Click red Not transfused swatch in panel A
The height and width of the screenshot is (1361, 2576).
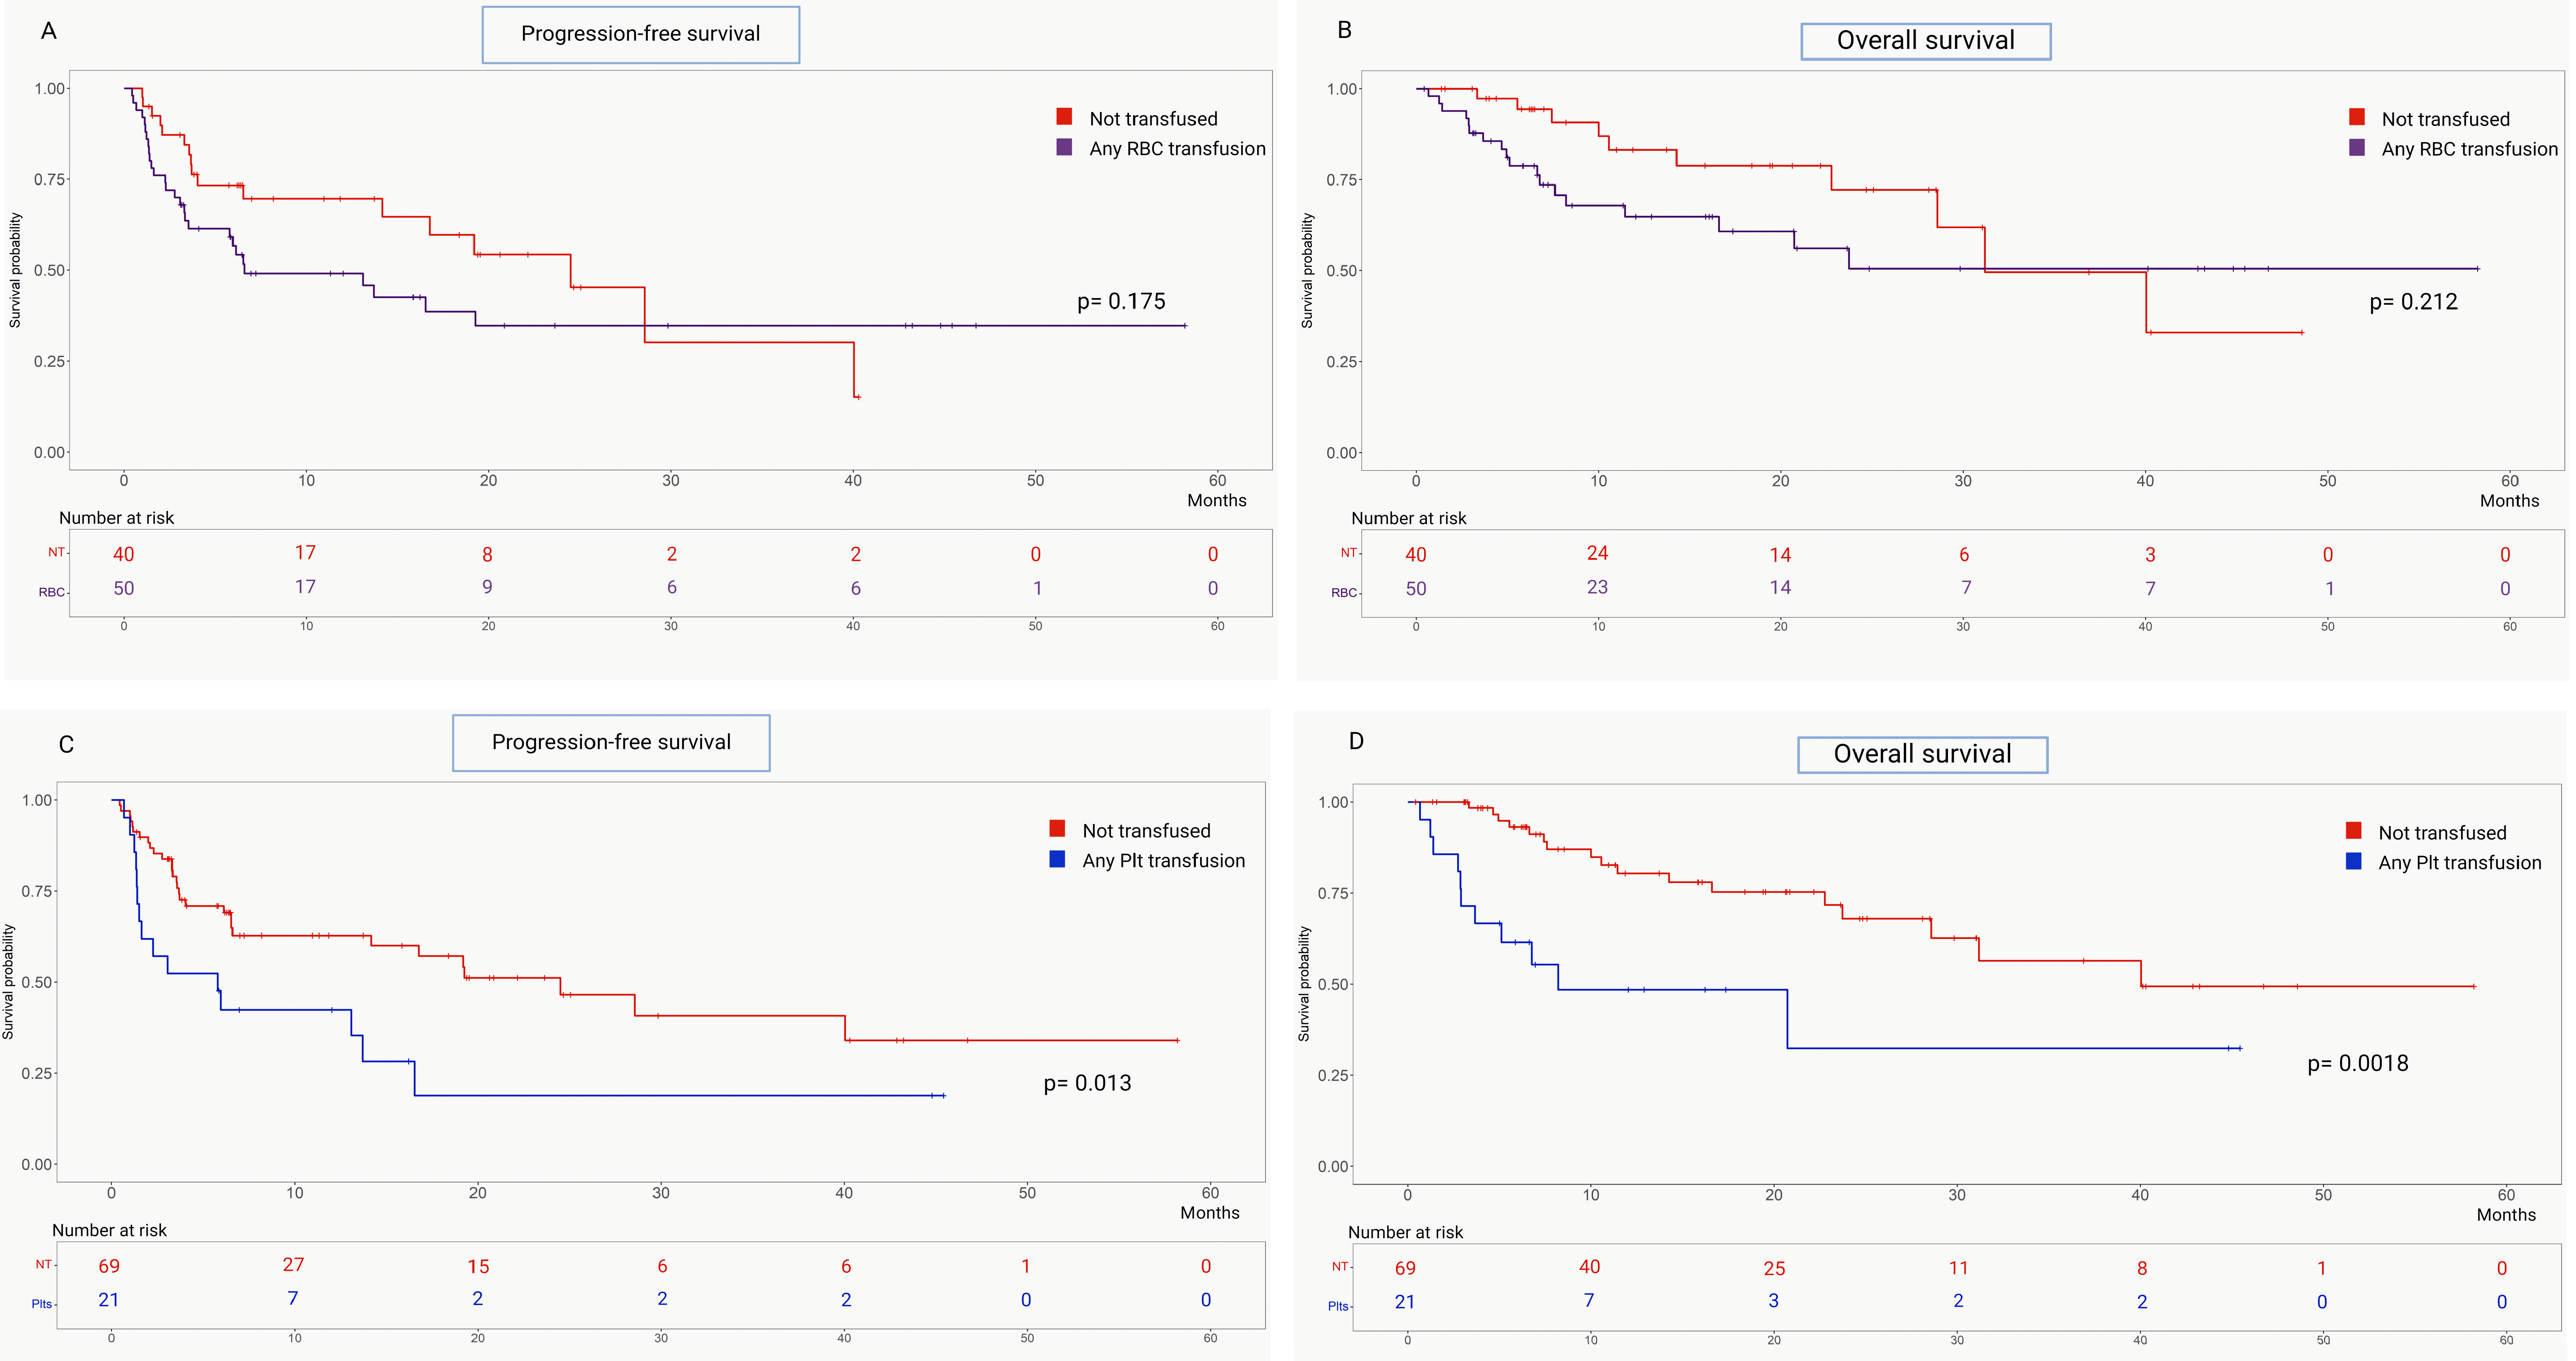[x=1064, y=117]
